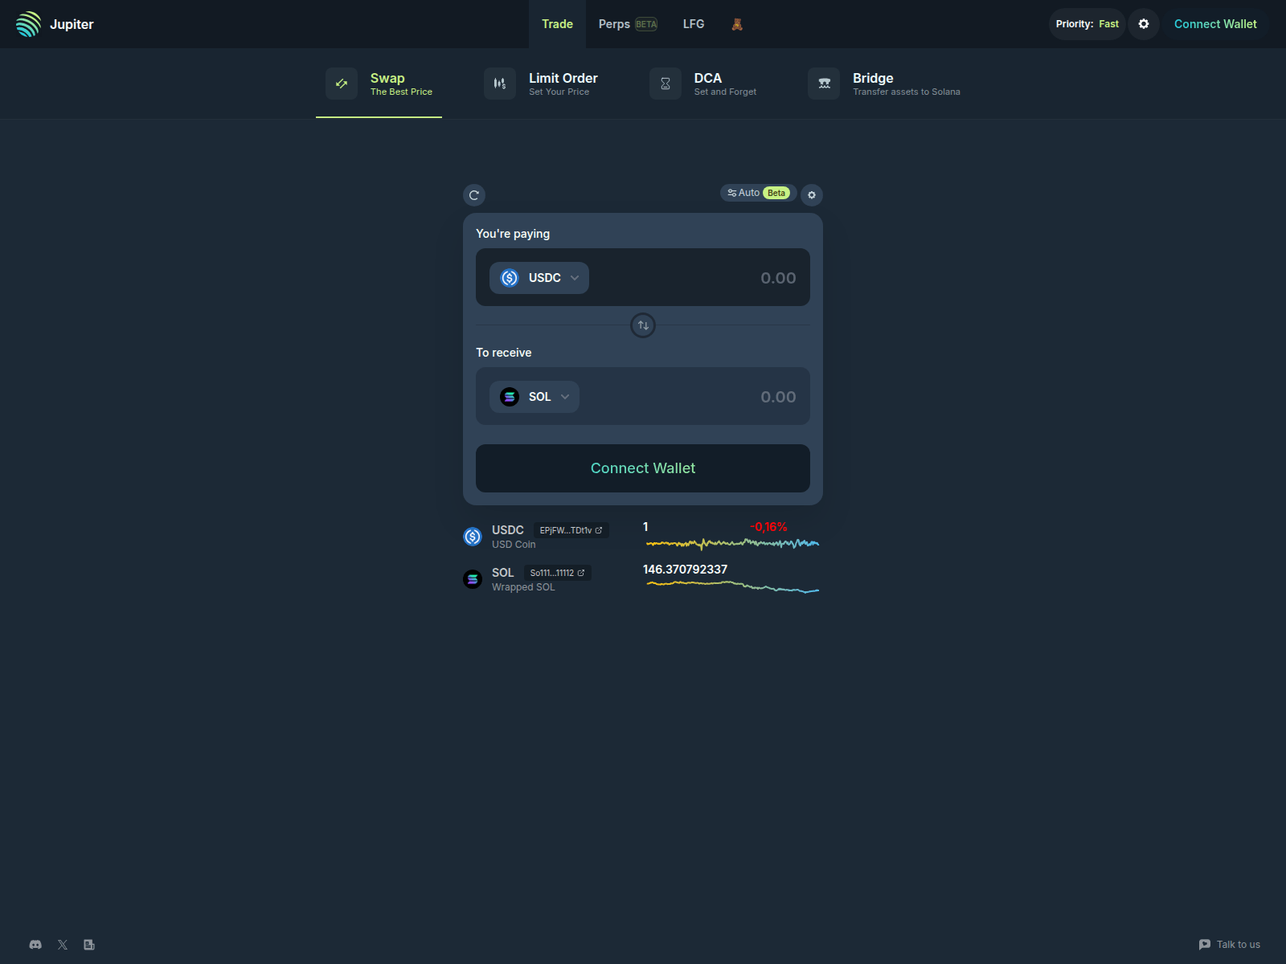
Task: Click the Talk to us chat icon
Action: click(x=1205, y=945)
